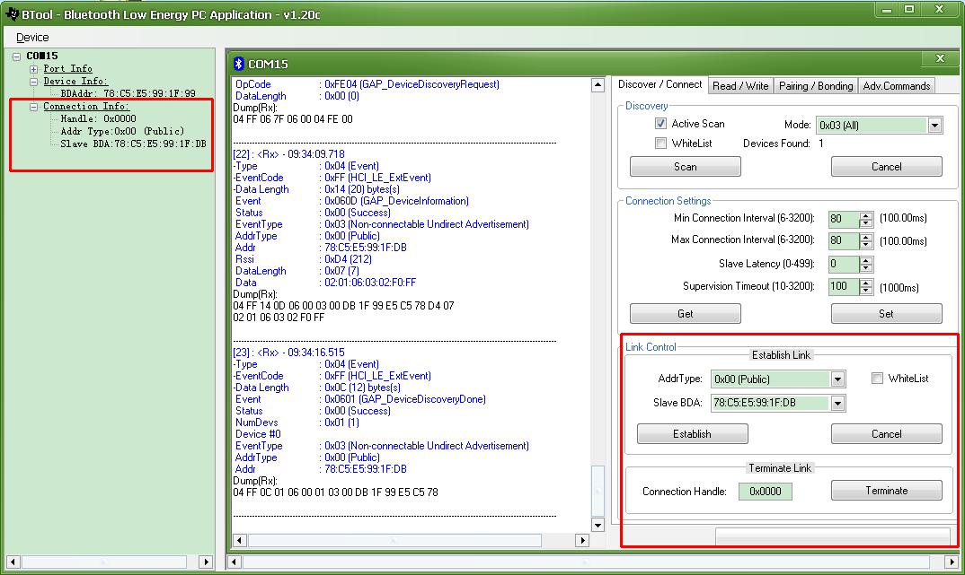Click the Max Connection Interval value field

click(843, 240)
